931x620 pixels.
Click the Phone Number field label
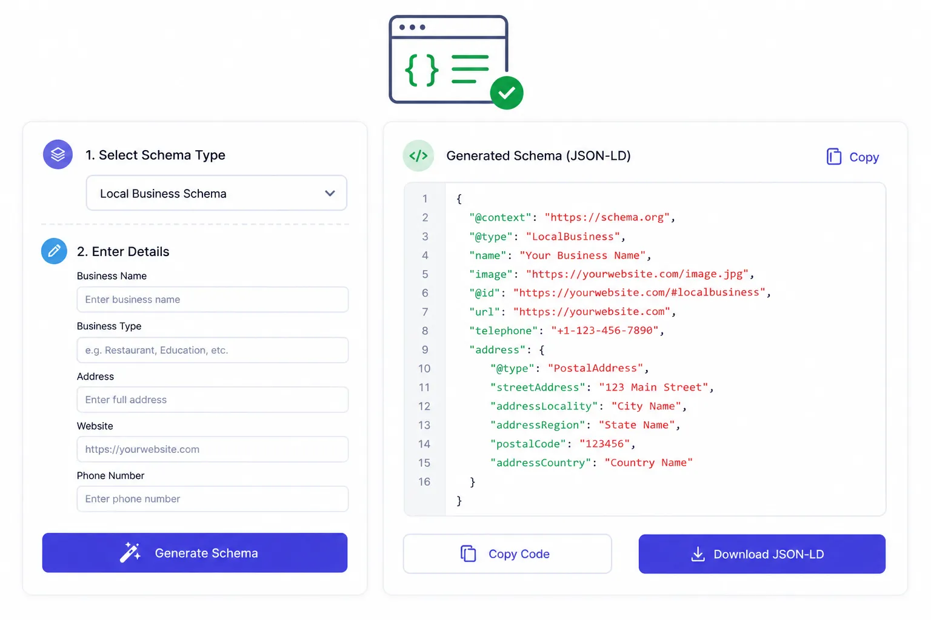tap(110, 476)
